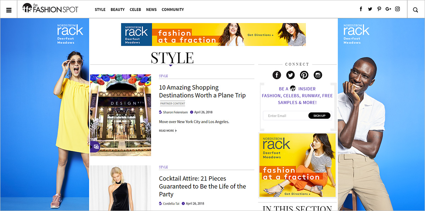The height and width of the screenshot is (211, 425).
Task: Click round Twitter icon under Connect
Action: [290, 75]
